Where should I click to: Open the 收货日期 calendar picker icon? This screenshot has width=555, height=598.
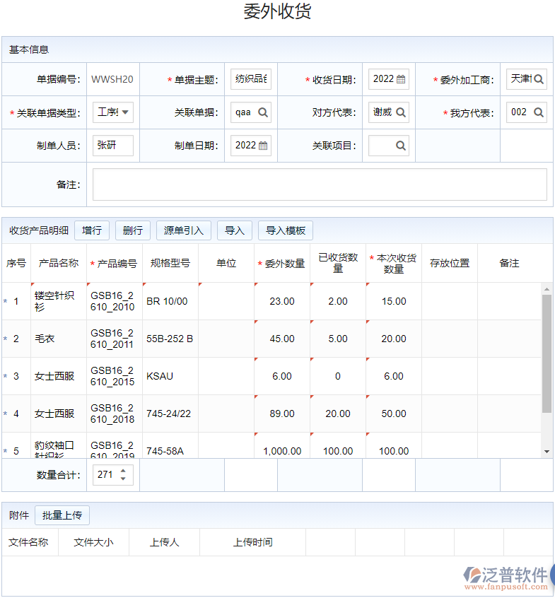point(401,79)
